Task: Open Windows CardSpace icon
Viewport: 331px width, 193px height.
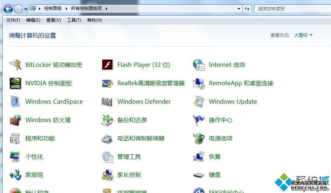Action: [x=15, y=101]
